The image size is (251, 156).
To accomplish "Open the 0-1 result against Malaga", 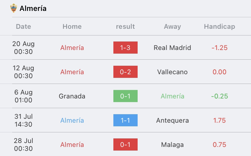I will [125, 144].
